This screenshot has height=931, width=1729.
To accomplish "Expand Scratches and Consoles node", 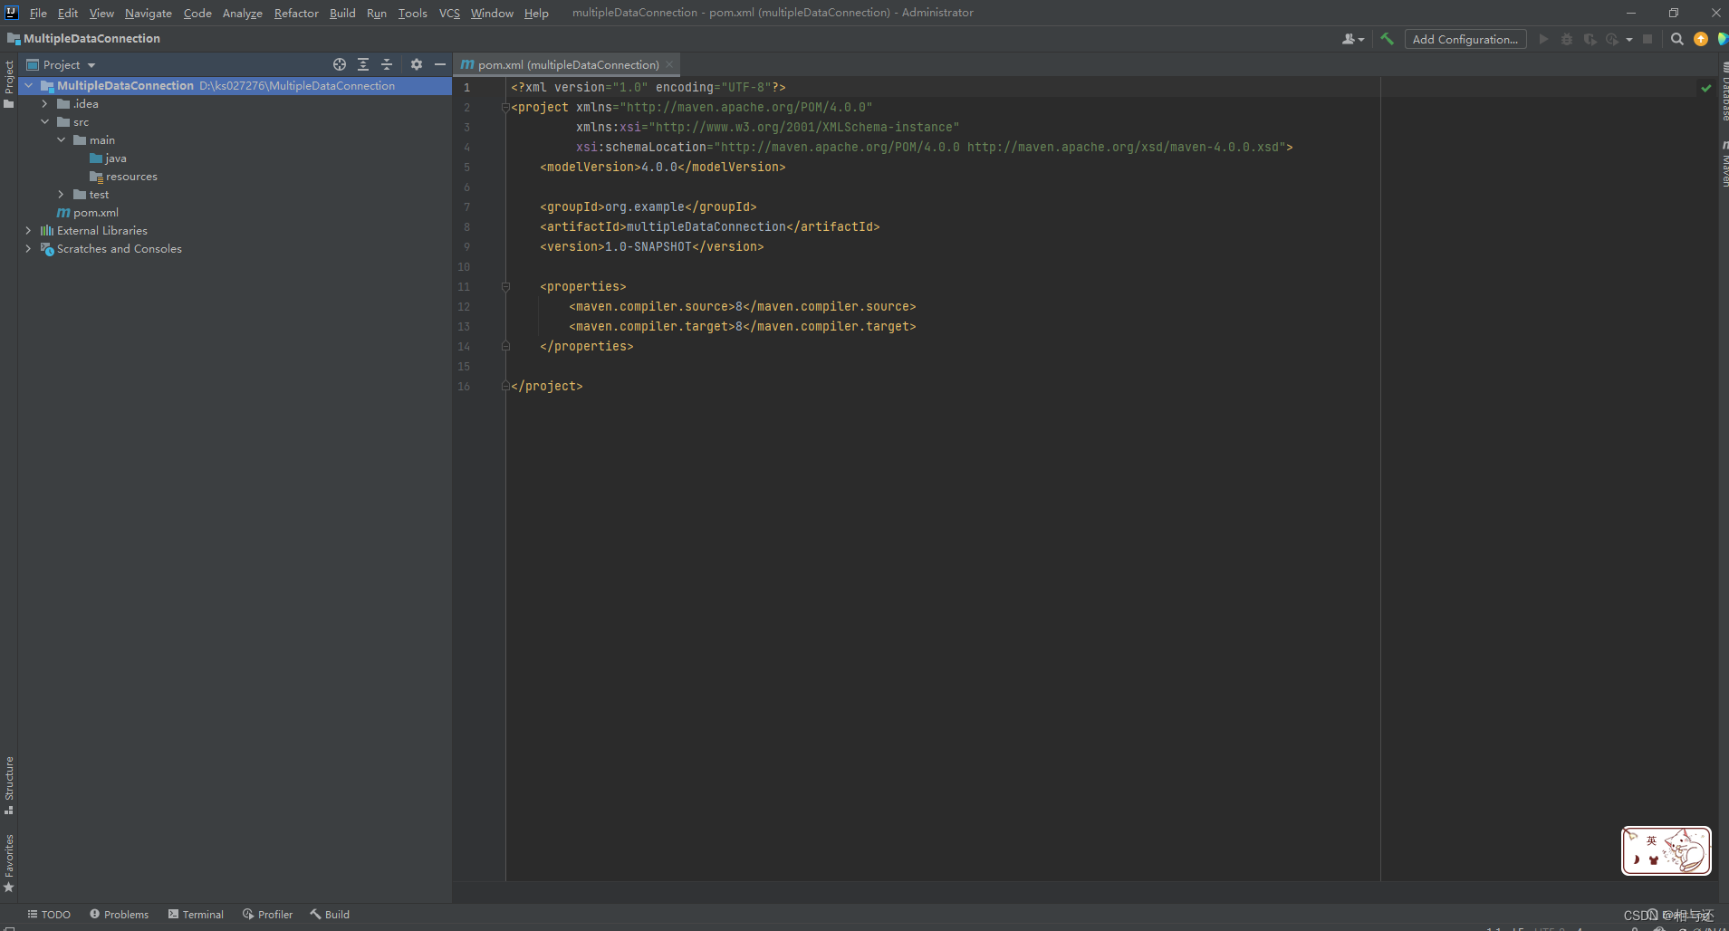I will click(x=28, y=249).
